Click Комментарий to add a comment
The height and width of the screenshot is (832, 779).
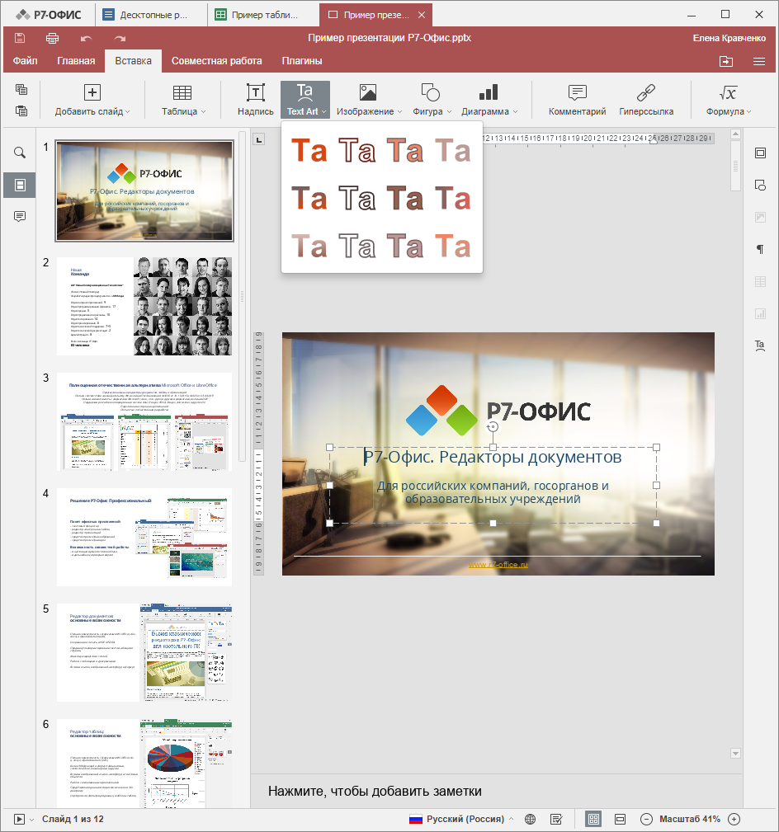tap(577, 99)
